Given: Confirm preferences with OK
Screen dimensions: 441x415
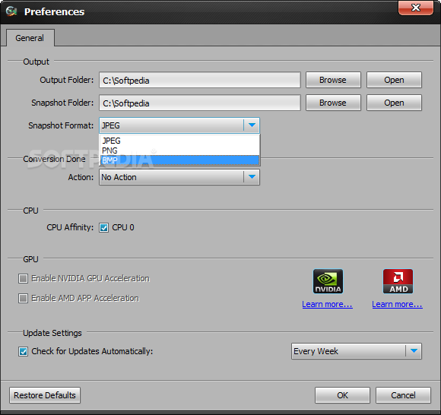Looking at the screenshot, I should [342, 395].
